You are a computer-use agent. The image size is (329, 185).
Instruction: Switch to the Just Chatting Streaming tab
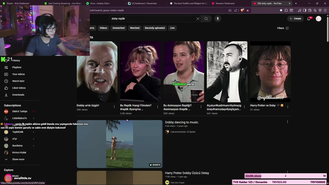62,3
